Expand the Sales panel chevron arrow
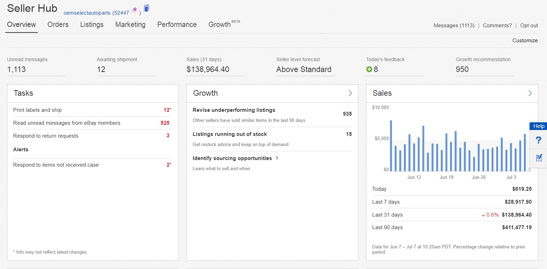The width and height of the screenshot is (547, 269). tap(530, 93)
